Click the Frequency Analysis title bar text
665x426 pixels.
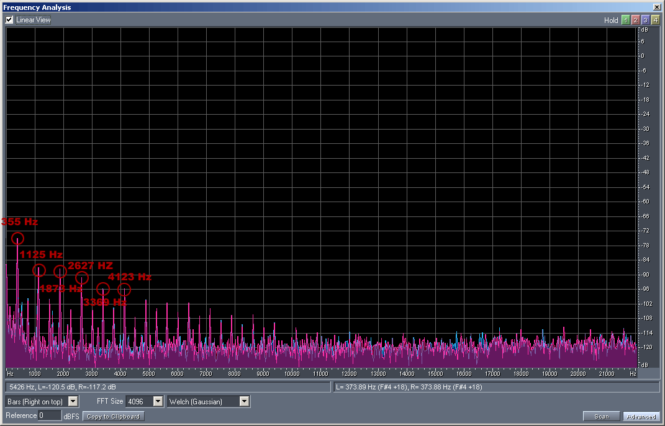[x=37, y=7]
